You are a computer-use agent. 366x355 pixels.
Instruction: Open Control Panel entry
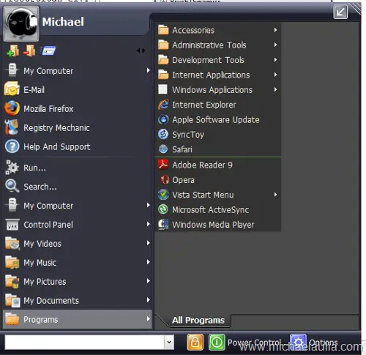pos(77,225)
